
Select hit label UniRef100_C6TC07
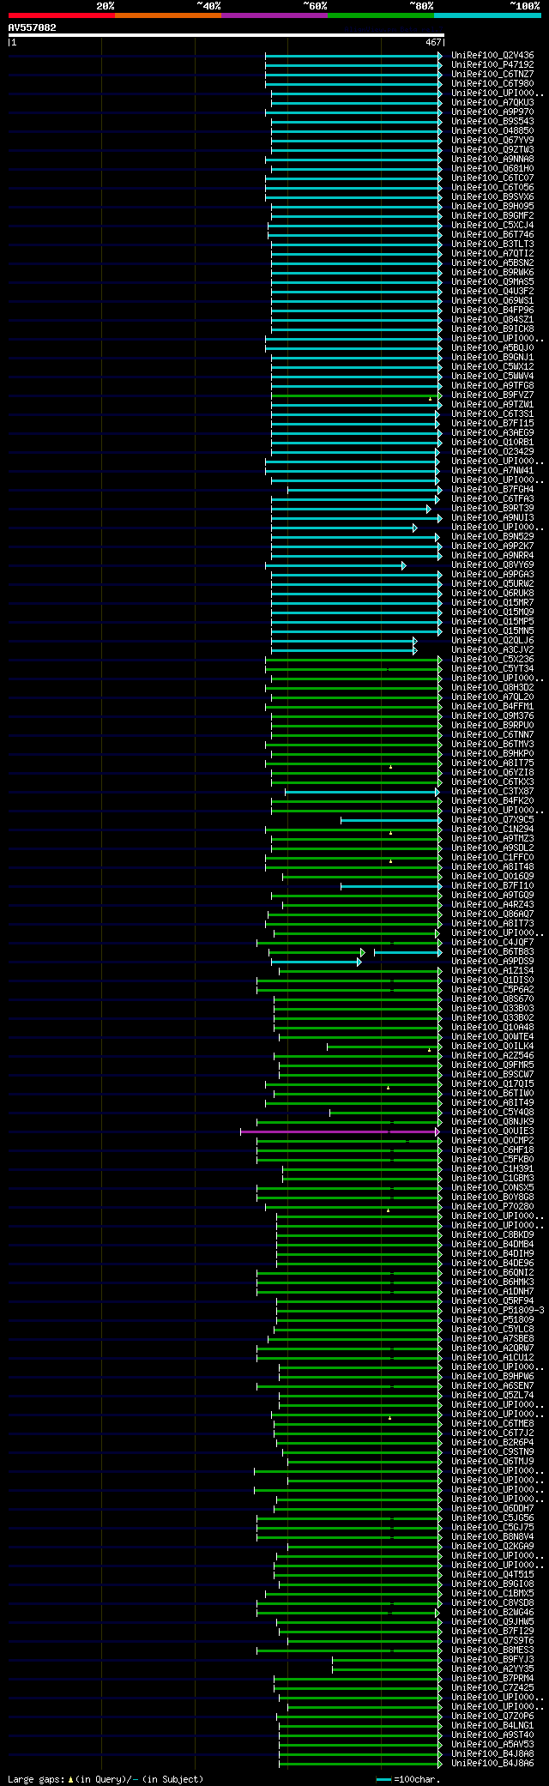492,178
